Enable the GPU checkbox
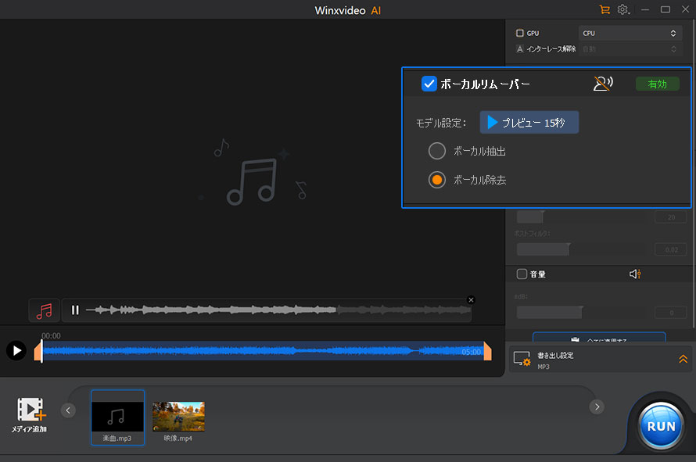This screenshot has width=696, height=462. (520, 34)
